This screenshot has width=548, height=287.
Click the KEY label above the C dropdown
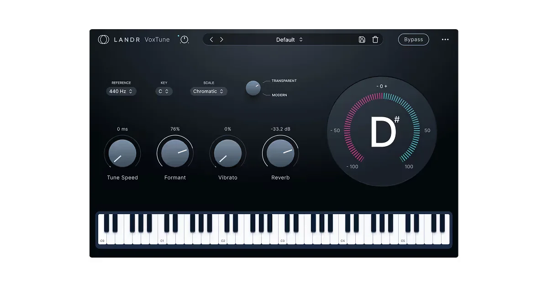(x=164, y=83)
